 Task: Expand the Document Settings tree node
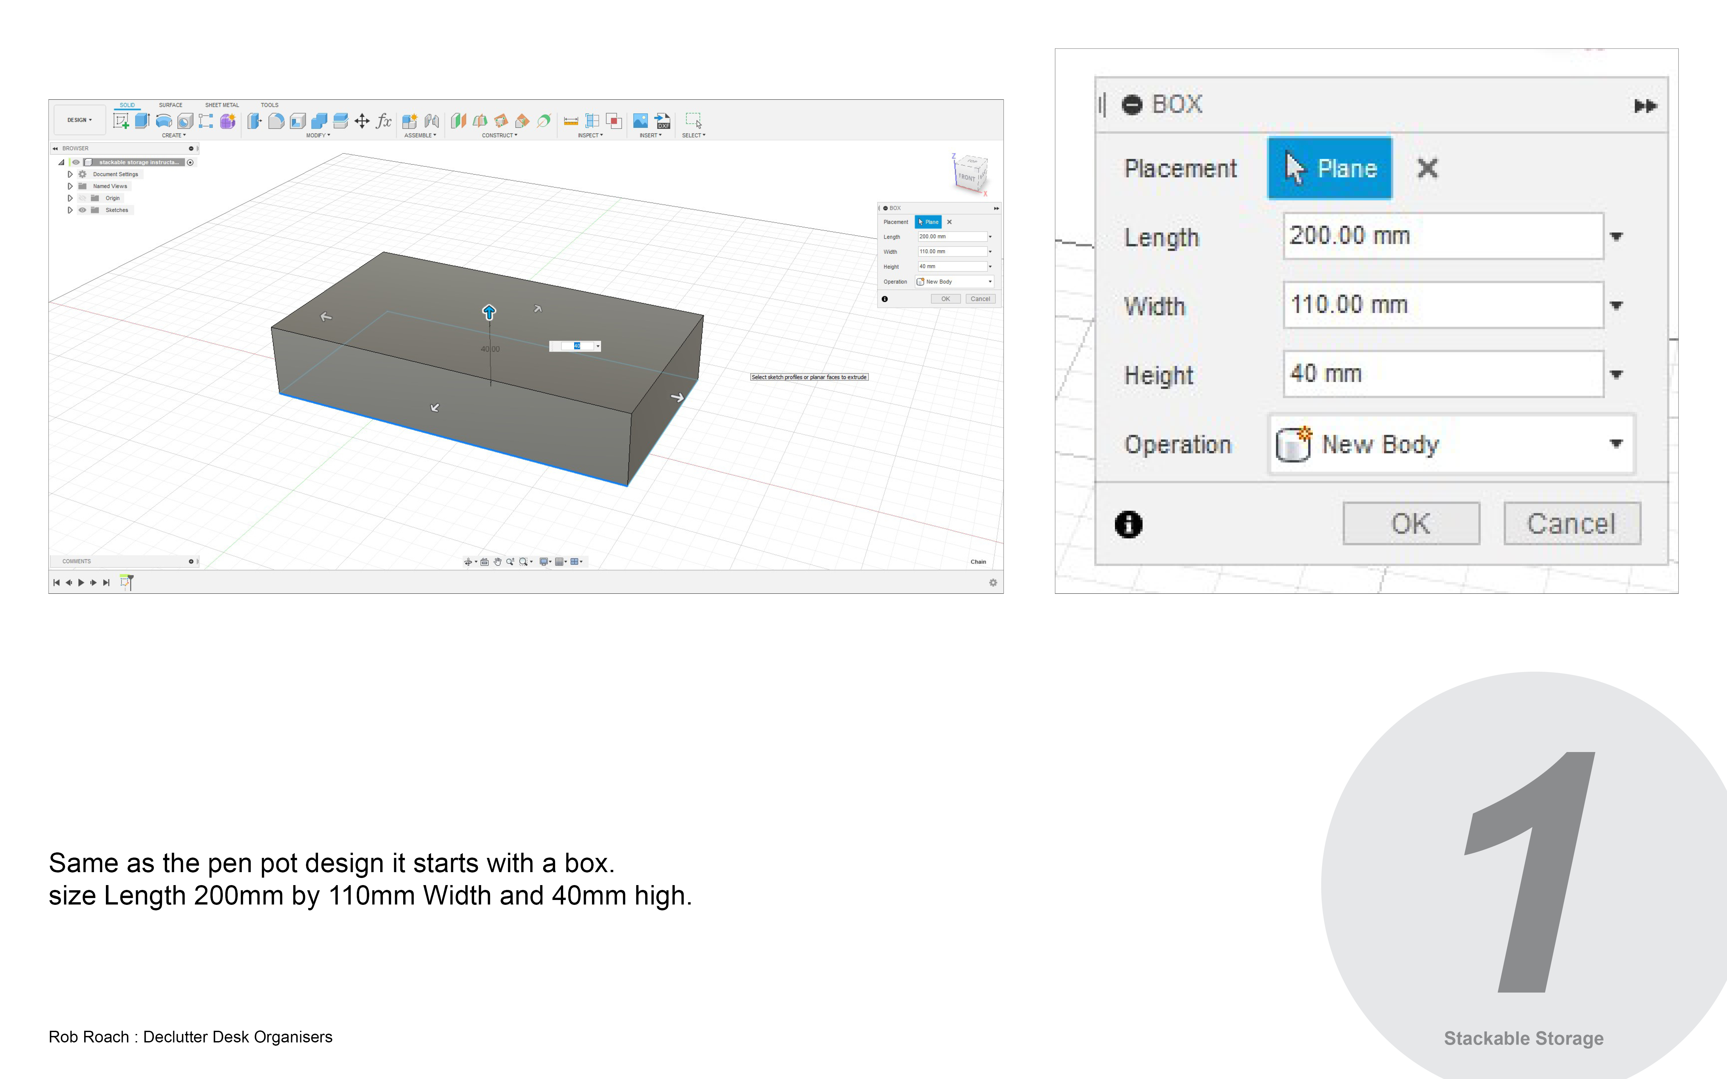coord(70,174)
